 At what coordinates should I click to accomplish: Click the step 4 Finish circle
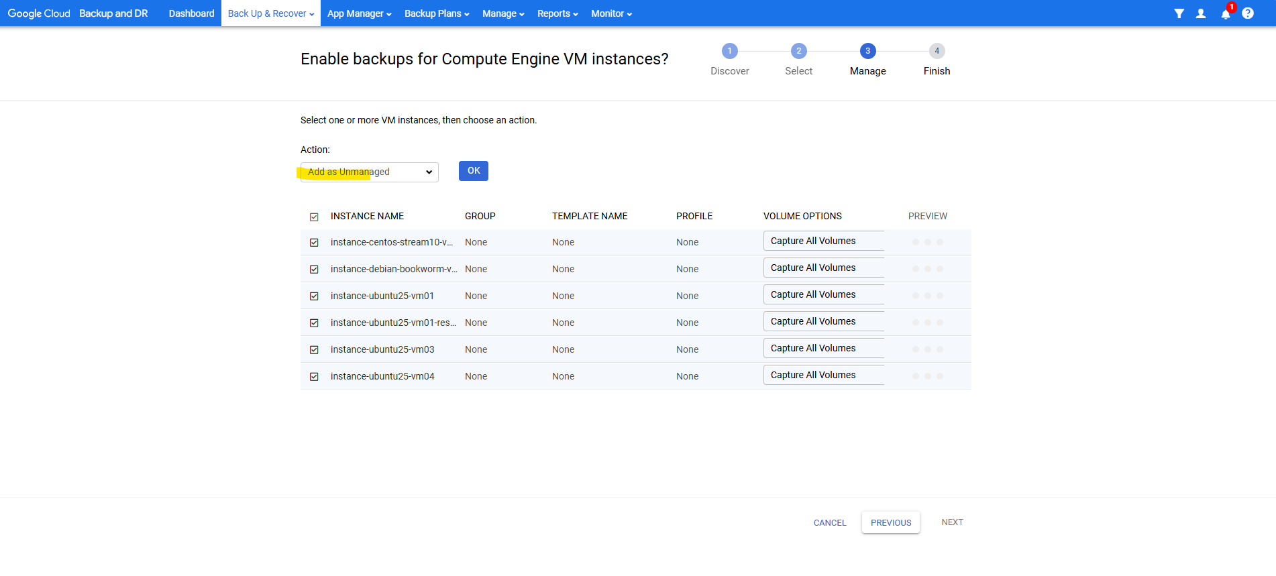coord(937,51)
